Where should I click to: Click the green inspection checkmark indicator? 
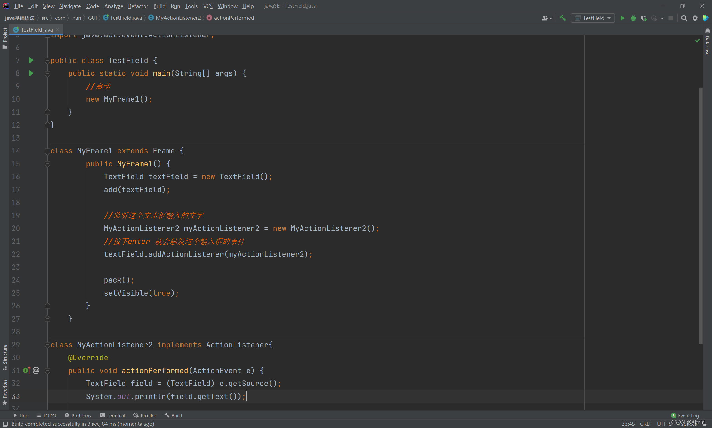tap(698, 41)
